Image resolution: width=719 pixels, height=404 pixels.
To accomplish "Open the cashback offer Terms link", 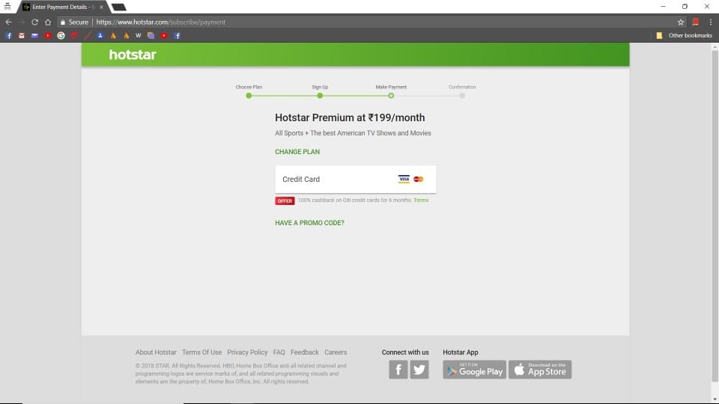I will pos(421,201).
